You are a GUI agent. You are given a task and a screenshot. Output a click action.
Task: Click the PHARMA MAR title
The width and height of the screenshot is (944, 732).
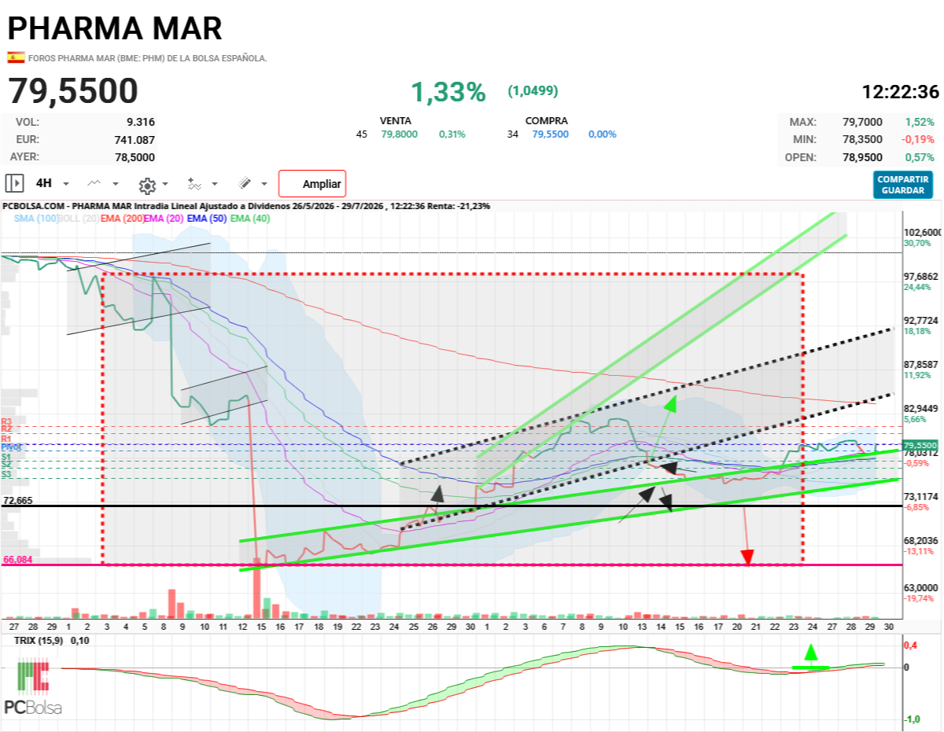pos(115,28)
